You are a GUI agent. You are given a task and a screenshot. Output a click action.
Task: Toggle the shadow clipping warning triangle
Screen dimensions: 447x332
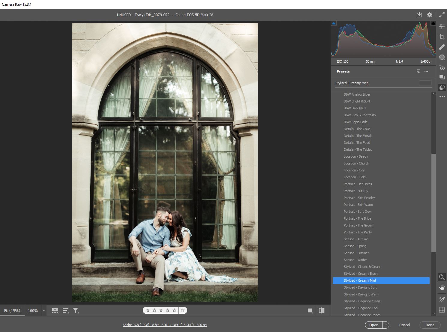(x=334, y=23)
